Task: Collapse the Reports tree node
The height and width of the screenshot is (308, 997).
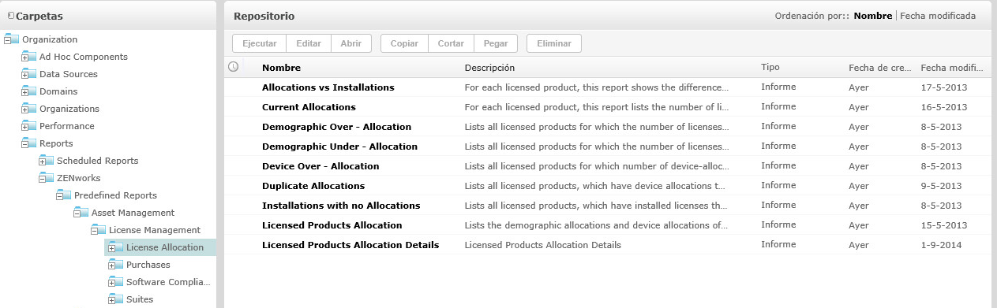Action: point(24,144)
